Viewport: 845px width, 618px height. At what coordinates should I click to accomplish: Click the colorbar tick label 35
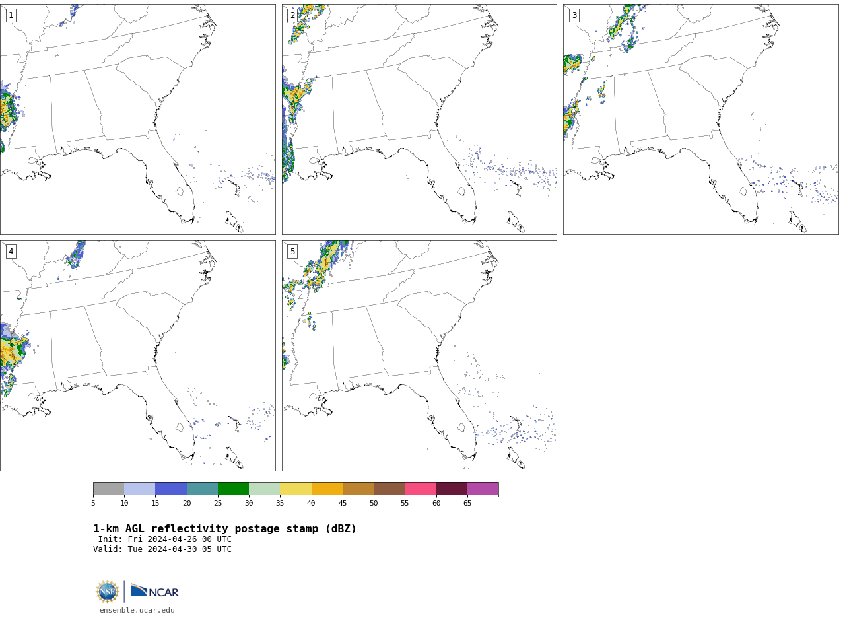click(280, 504)
